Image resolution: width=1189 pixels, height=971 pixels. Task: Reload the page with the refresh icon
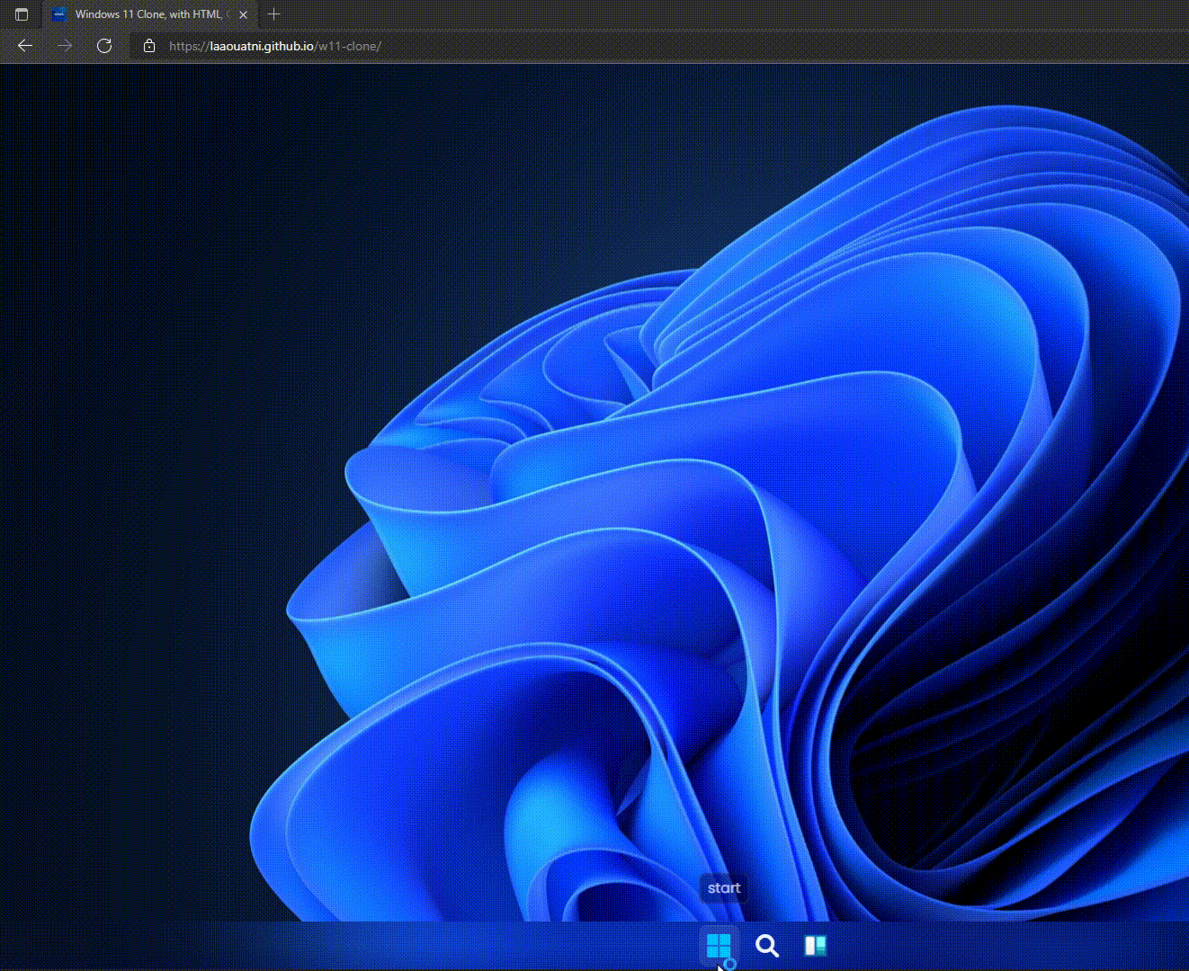click(x=104, y=46)
